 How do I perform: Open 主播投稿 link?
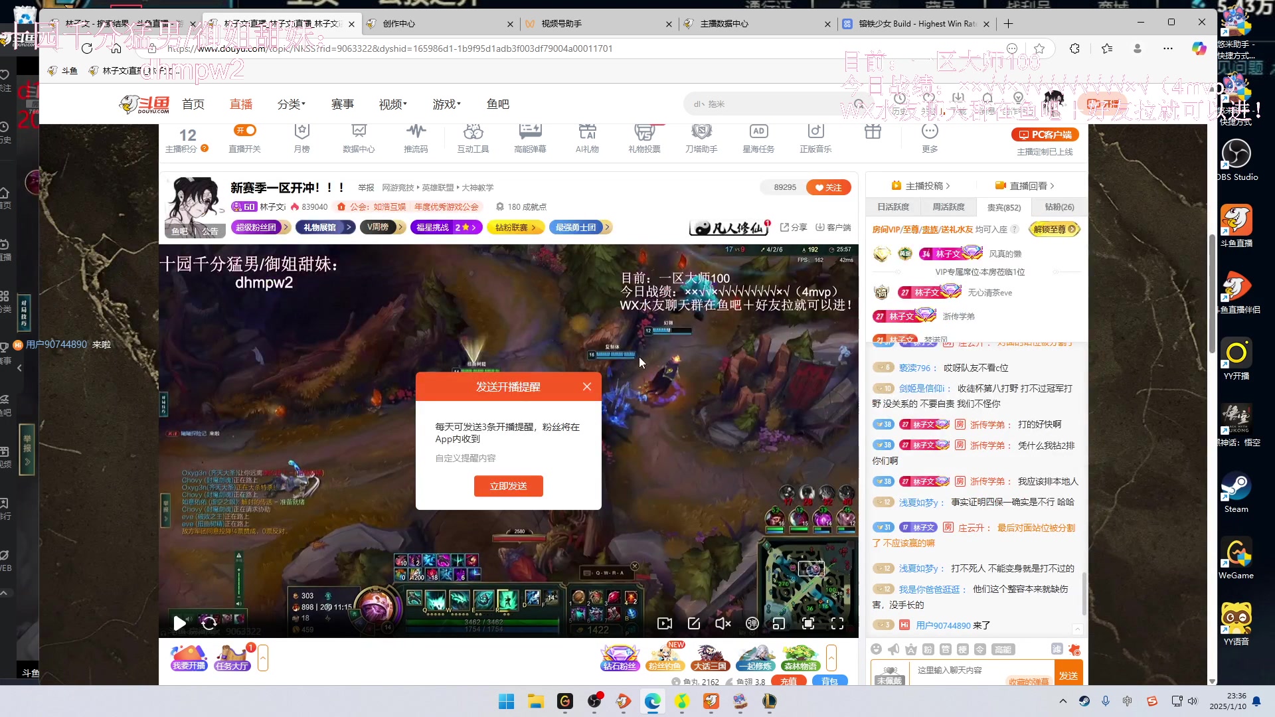(921, 186)
